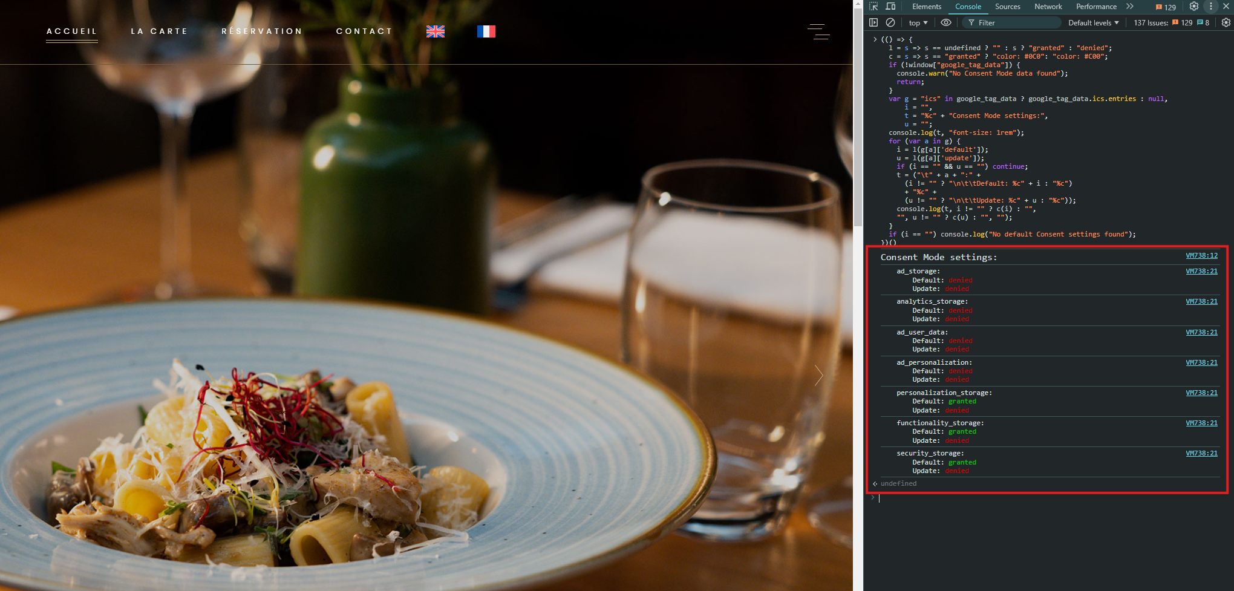Expand the pasted console function arrow
Viewport: 1234px width, 591px height.
(x=875, y=39)
